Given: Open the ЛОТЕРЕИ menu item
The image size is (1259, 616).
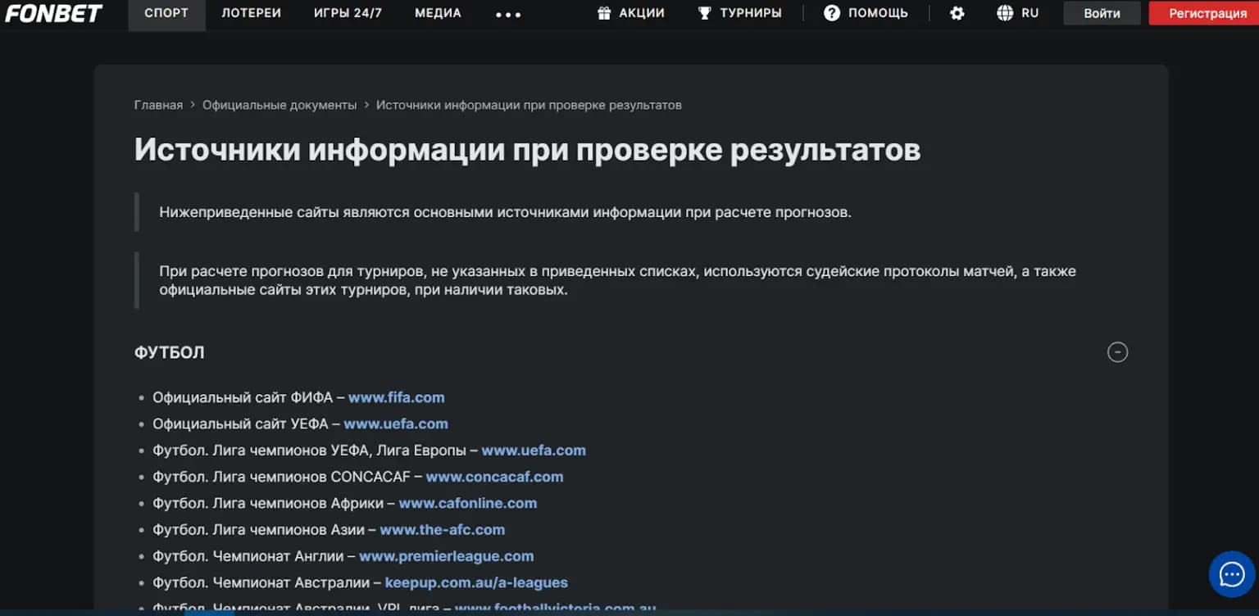Looking at the screenshot, I should [x=252, y=13].
